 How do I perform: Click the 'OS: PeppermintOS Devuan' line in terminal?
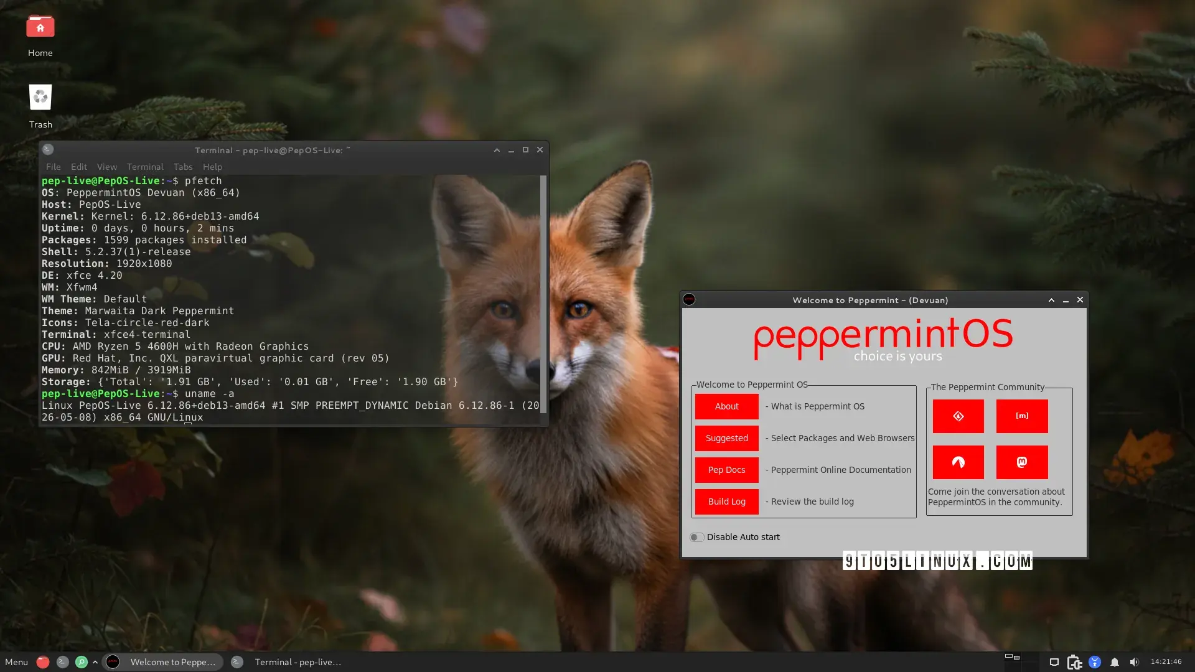[141, 193]
